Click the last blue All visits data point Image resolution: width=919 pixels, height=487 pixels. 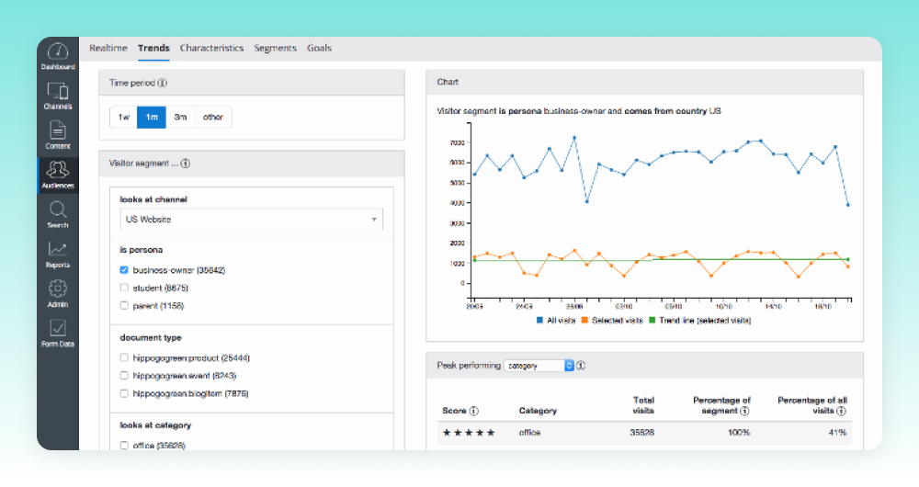point(848,205)
